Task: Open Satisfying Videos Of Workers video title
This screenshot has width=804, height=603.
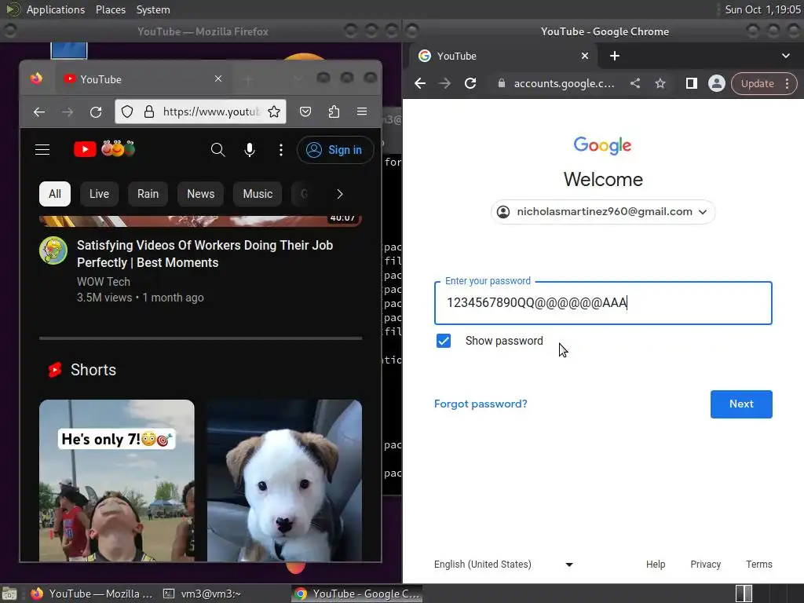Action: [x=205, y=254]
